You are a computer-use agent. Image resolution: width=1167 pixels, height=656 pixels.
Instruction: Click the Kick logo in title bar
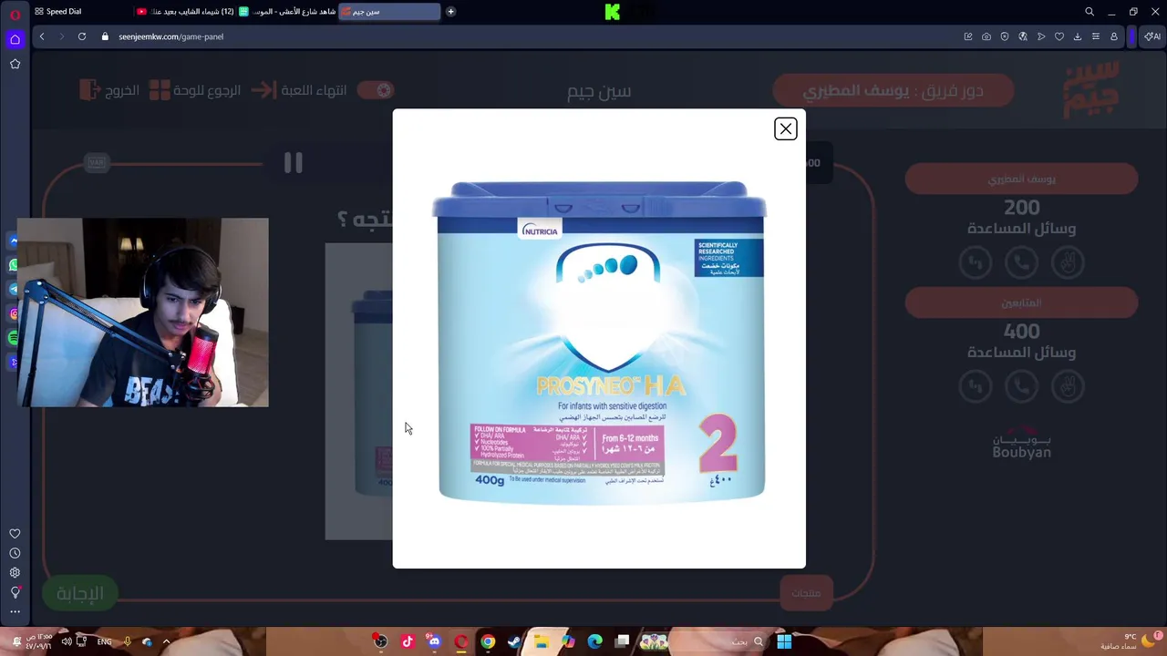click(x=613, y=12)
